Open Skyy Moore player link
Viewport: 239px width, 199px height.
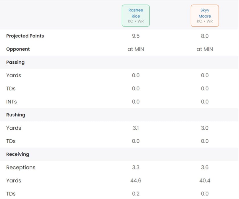pyautogui.click(x=205, y=13)
